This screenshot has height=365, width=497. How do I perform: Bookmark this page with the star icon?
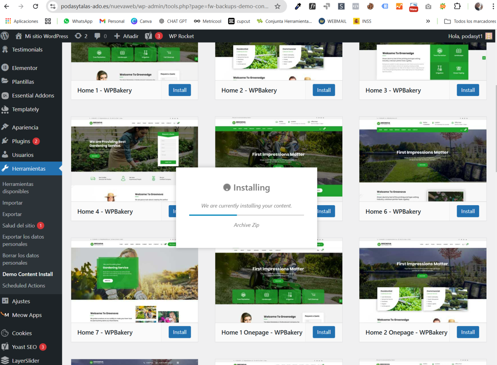click(x=277, y=6)
